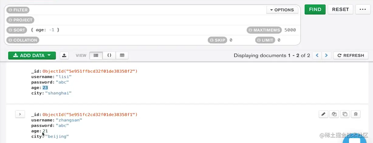This screenshot has height=143, width=373.
Task: Click the LIMIT info label
Action: (265, 40)
